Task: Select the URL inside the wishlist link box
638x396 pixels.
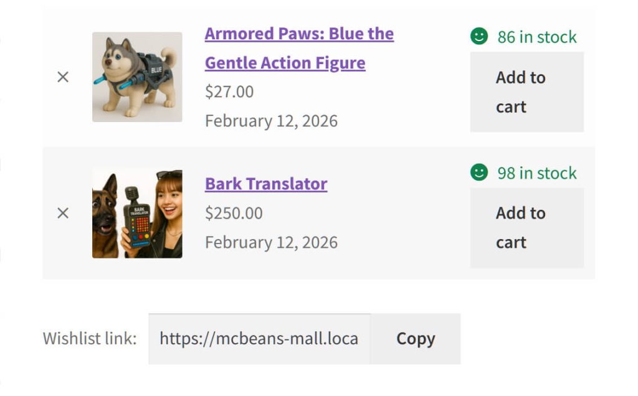Action: pyautogui.click(x=259, y=338)
